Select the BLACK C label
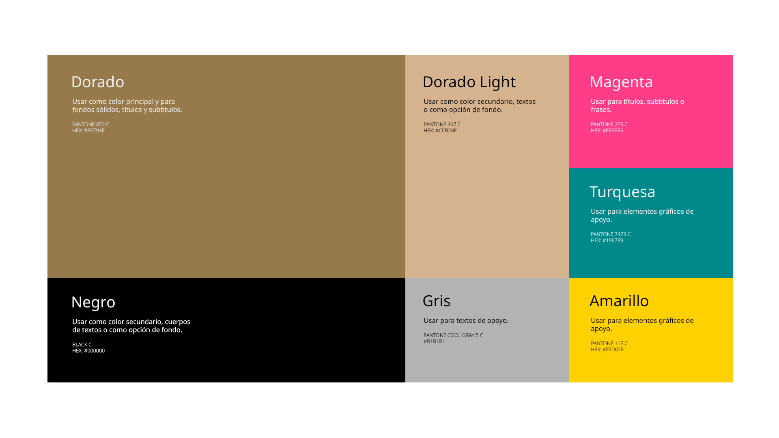Screen dimensions: 779x438 pos(82,345)
